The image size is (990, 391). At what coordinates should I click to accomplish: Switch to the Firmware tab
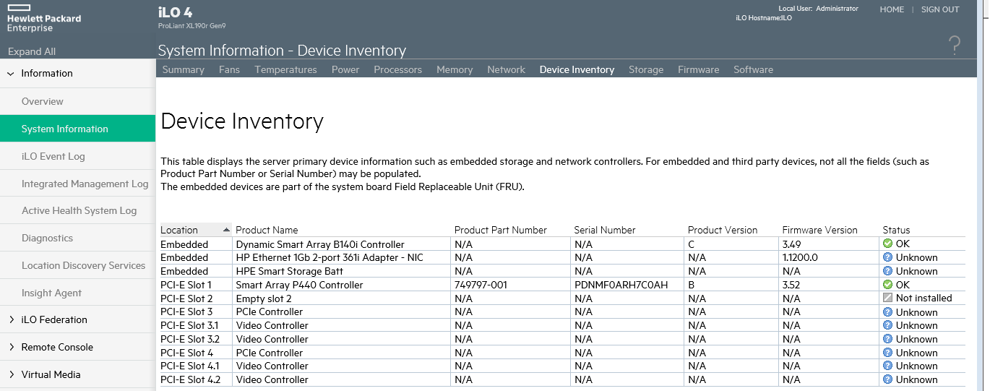[x=698, y=69]
